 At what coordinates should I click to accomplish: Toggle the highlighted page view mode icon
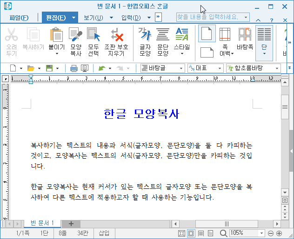191,233
